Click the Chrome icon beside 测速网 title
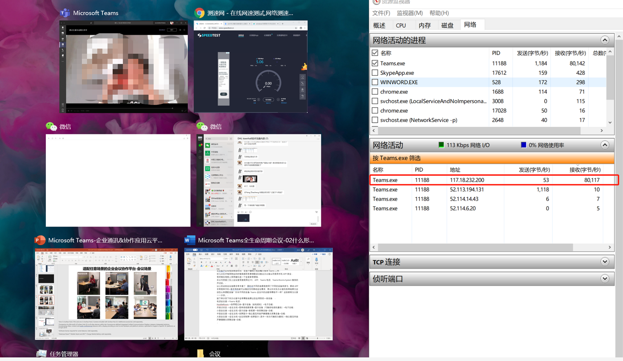The height and width of the screenshot is (361, 623). pyautogui.click(x=199, y=13)
